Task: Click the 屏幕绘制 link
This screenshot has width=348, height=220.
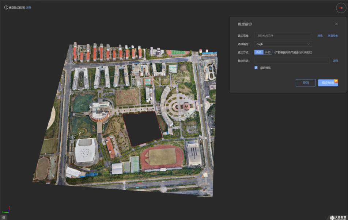Action: pos(333,36)
